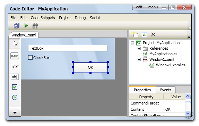Image resolution: width=199 pixels, height=126 pixels.
Task: Select References label in the tree
Action: click(159, 48)
